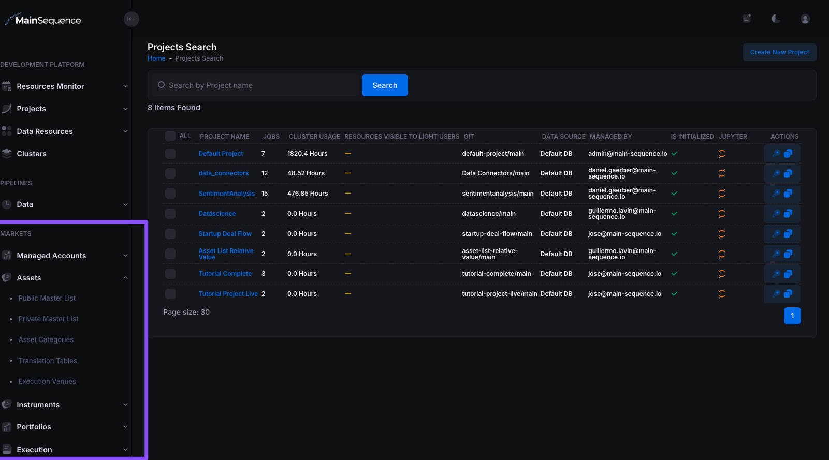Open Public Master List under Assets
This screenshot has width=829, height=460.
[47, 298]
